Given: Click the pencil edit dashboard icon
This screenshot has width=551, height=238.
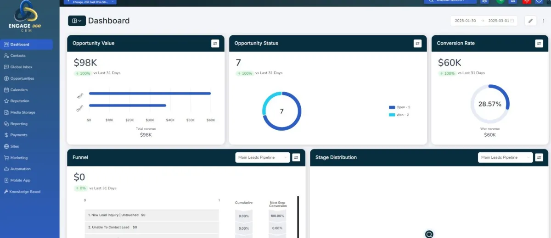Looking at the screenshot, I should 530,21.
